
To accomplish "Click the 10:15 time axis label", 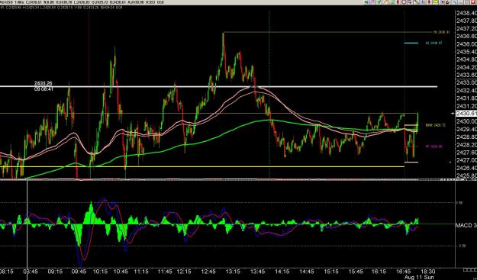I will tap(101, 272).
